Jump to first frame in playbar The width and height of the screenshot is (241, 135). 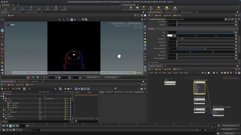pyautogui.click(x=4, y=126)
